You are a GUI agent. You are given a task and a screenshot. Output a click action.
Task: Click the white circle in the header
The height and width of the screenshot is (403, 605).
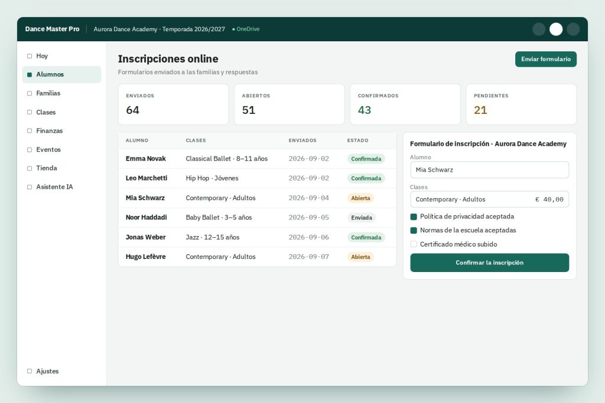(556, 29)
